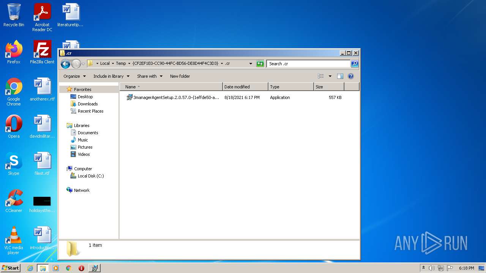Open davidmilitar document on desktop
The width and height of the screenshot is (486, 273).
[x=42, y=127]
